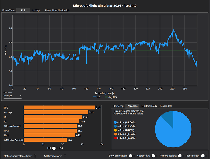210x159 pixels.
Task: Click the green Avg FPS legend marker
Action: [x=107, y=97]
